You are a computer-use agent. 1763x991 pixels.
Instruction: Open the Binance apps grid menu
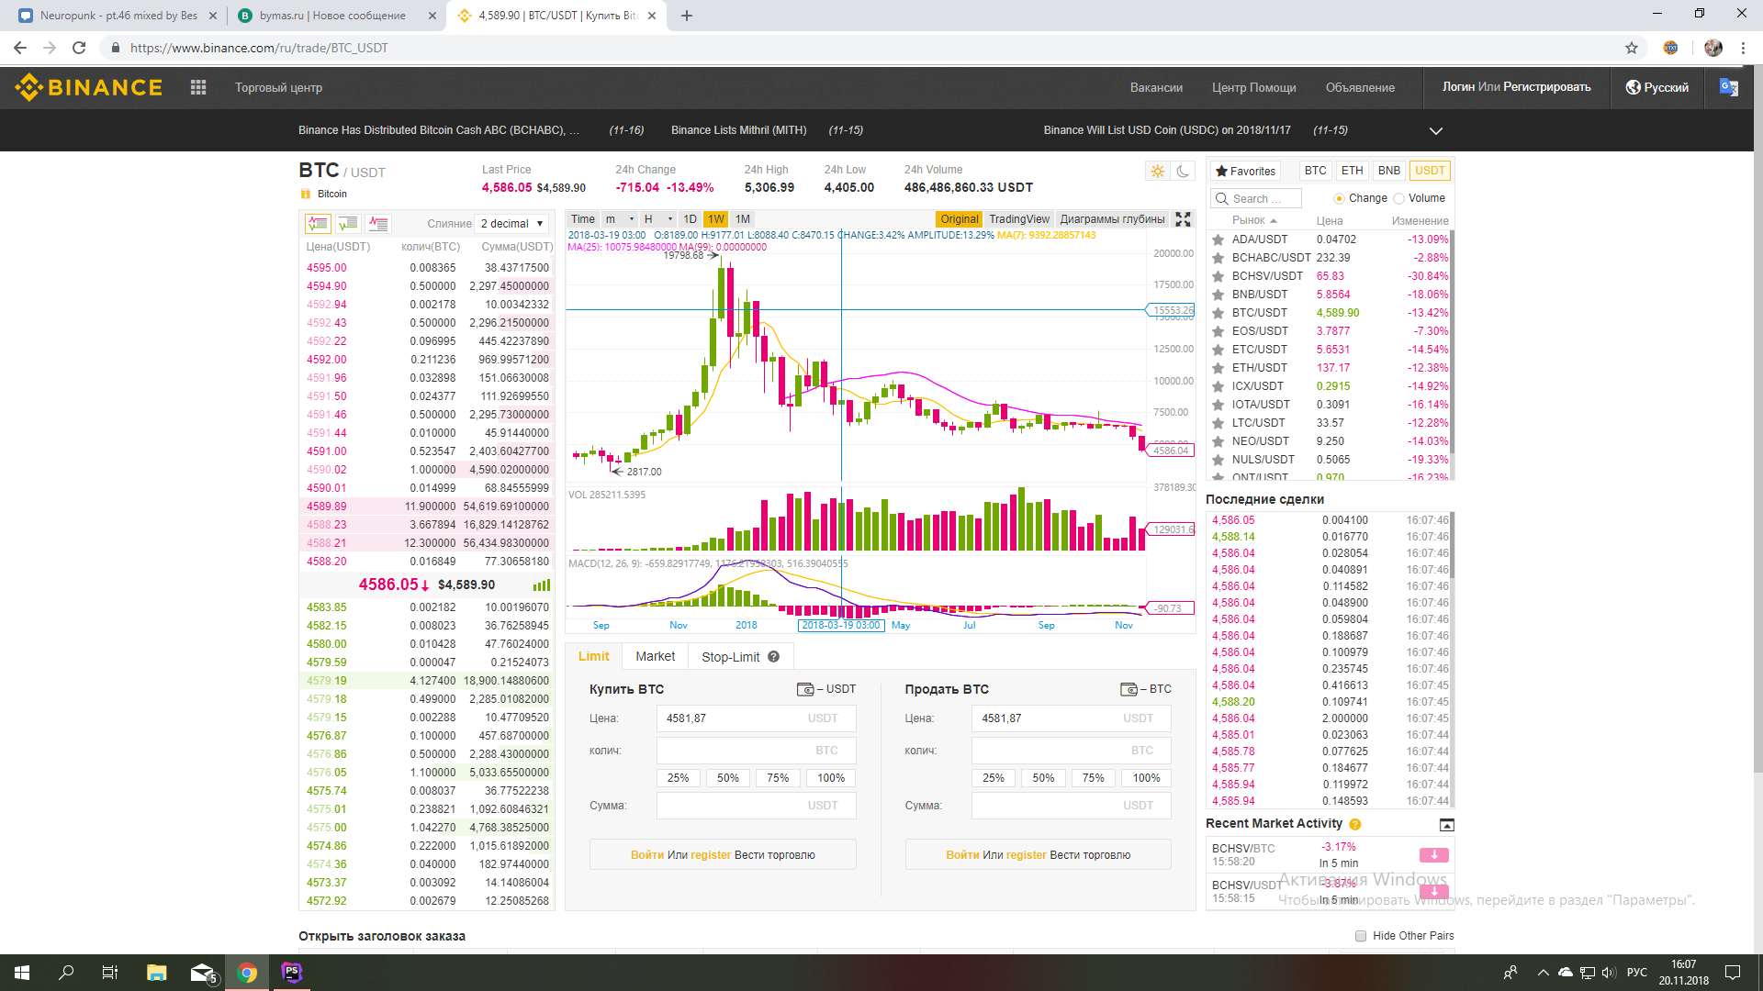pyautogui.click(x=198, y=87)
